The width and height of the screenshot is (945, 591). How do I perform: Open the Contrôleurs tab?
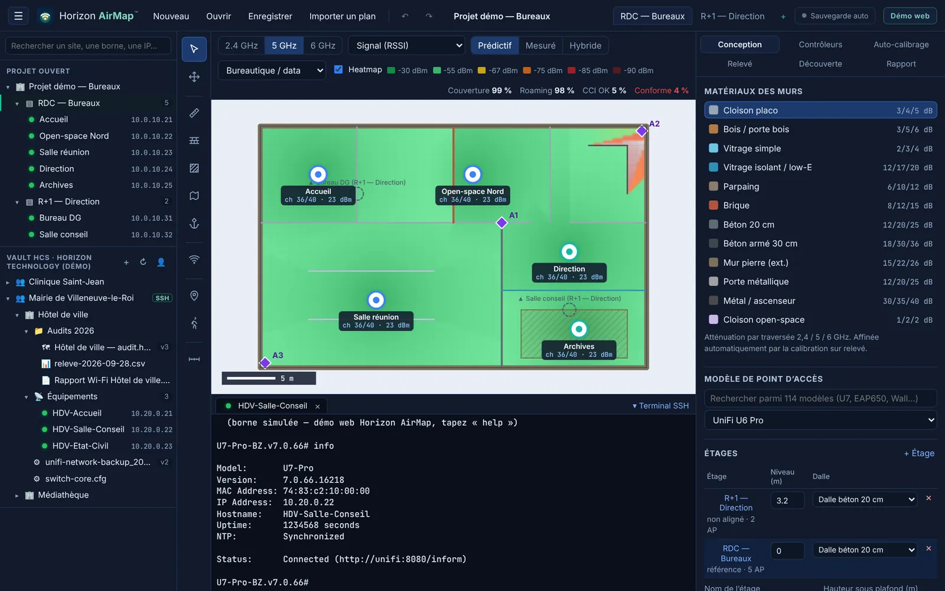(820, 44)
